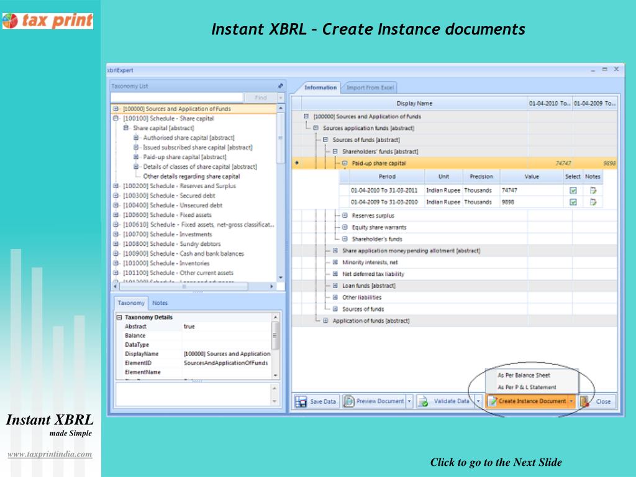Screen dimensions: 636x477
Task: Collapse Paid-up share capital row in grid
Action: pyautogui.click(x=345, y=163)
